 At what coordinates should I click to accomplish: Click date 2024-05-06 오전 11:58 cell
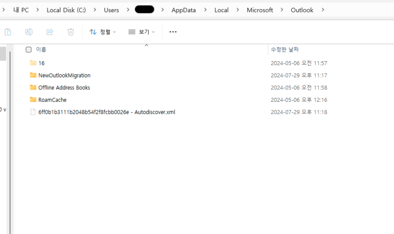(299, 88)
